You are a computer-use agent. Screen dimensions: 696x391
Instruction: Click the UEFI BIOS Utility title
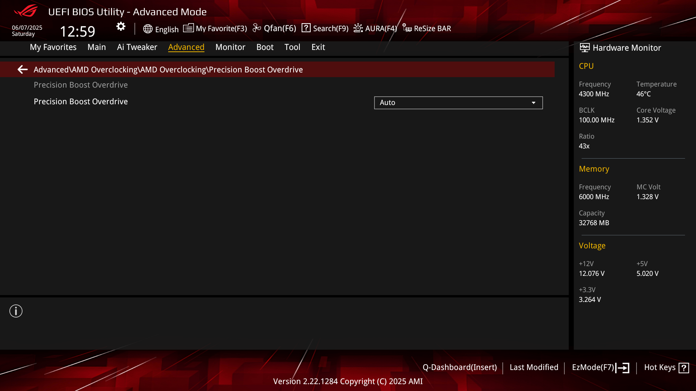(127, 12)
